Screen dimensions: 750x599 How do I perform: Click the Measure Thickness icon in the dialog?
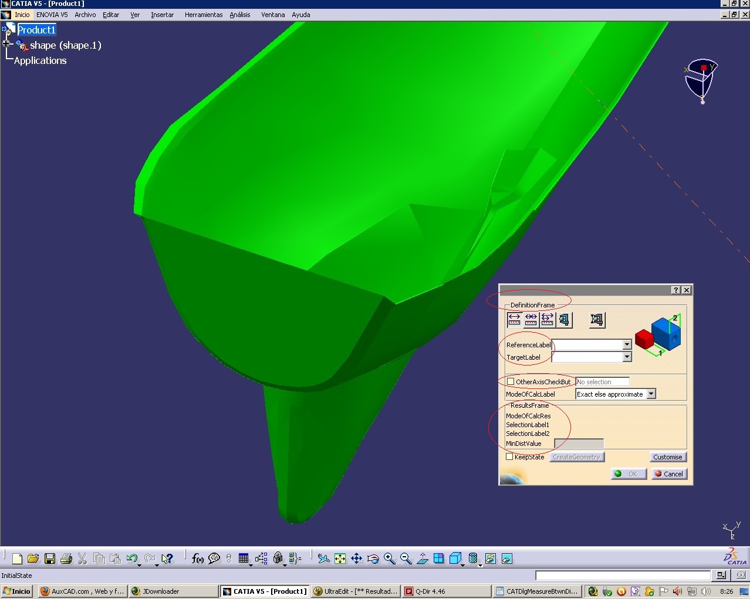(597, 319)
